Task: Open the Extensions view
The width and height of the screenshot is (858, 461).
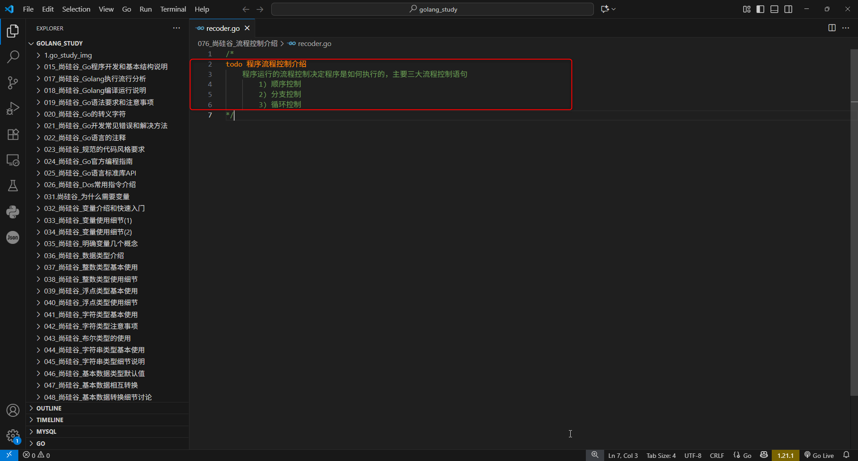Action: (x=13, y=134)
